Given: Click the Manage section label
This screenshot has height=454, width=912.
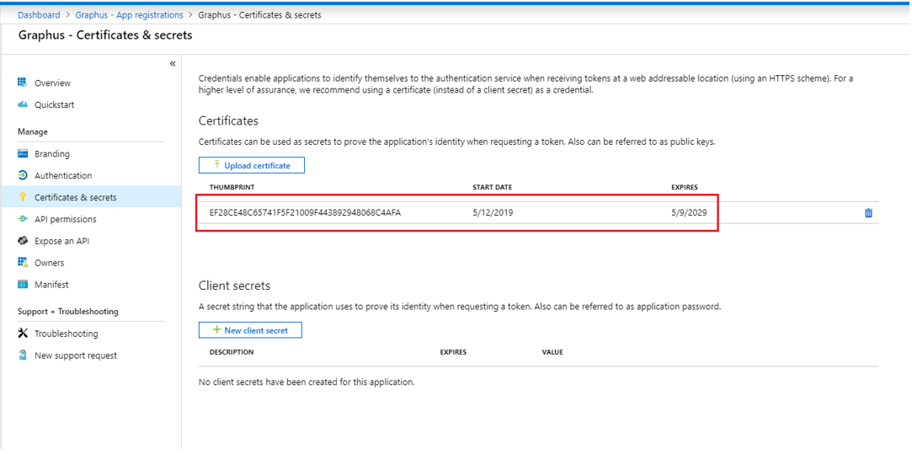Looking at the screenshot, I should click(33, 131).
